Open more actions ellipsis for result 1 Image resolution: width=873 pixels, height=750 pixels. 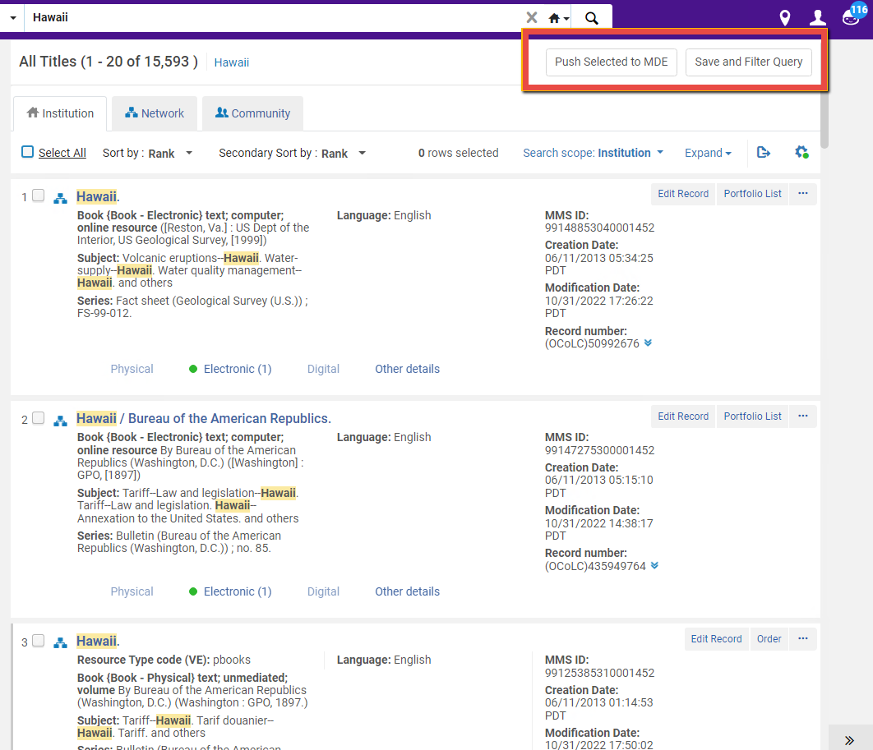803,194
